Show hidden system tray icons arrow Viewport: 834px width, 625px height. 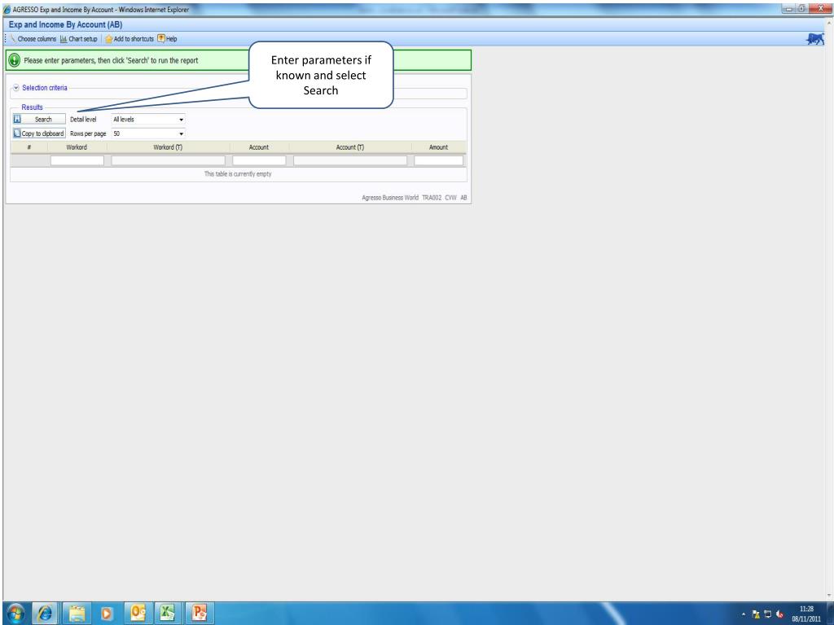pos(744,614)
